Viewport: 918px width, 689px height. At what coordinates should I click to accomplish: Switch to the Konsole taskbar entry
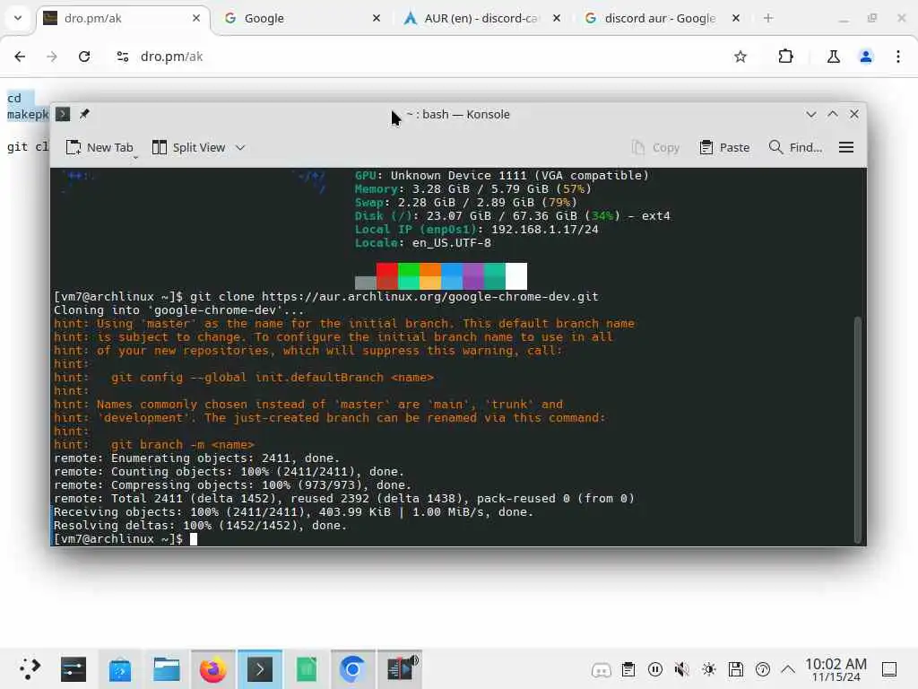(259, 669)
